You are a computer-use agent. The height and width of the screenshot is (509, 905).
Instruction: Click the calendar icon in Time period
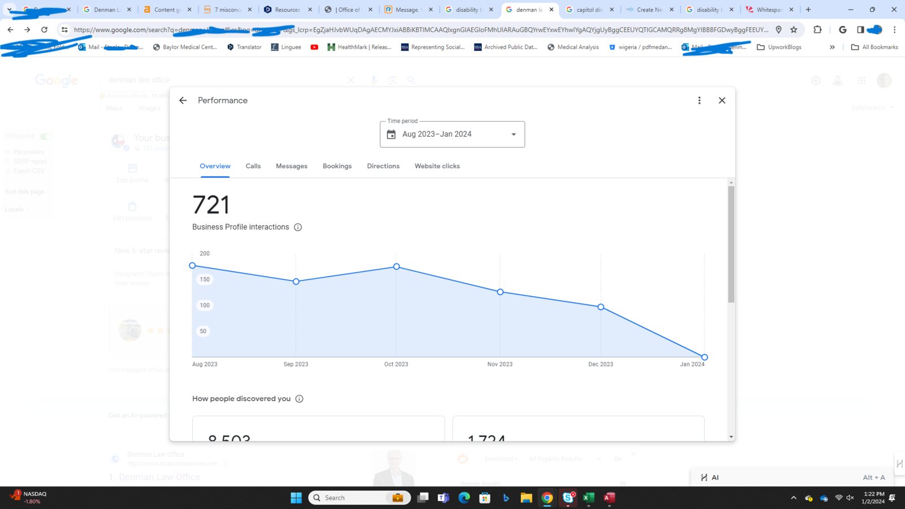[391, 135]
